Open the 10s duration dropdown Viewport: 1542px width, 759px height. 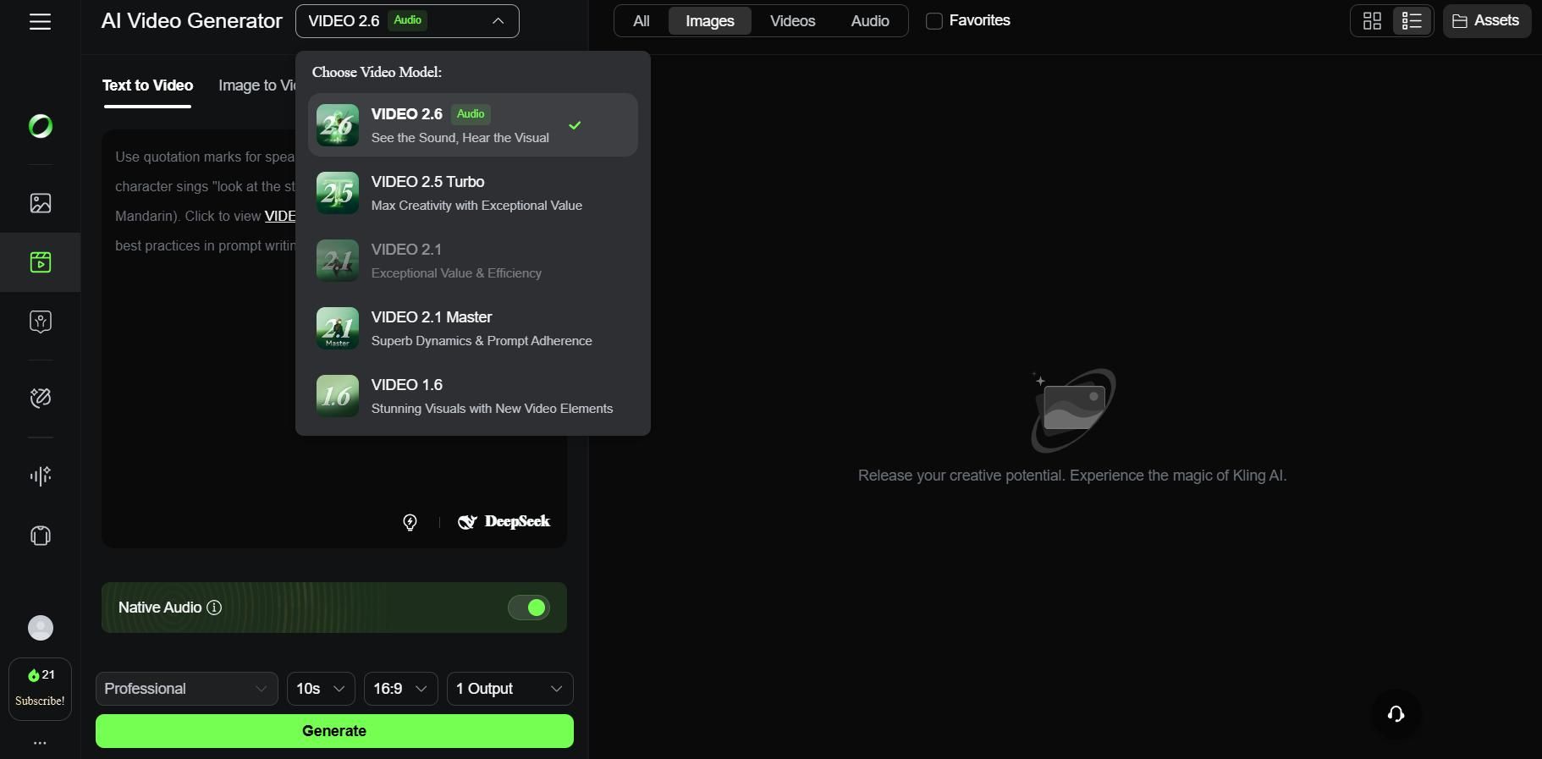321,689
